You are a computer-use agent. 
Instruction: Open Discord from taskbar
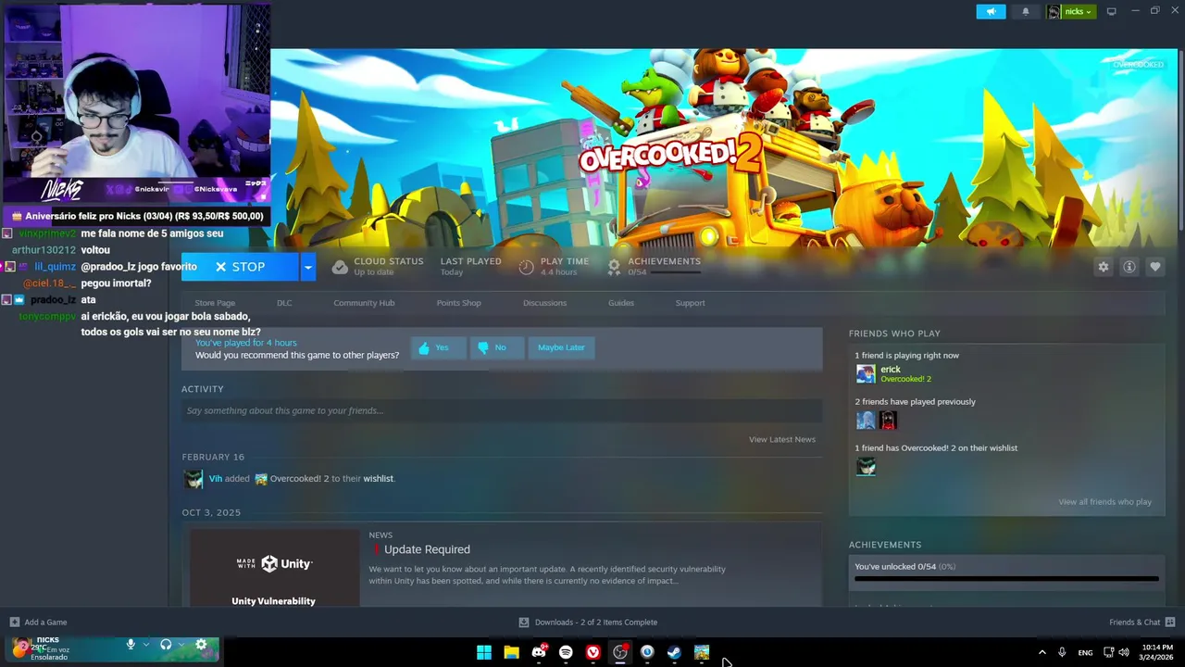pyautogui.click(x=539, y=652)
